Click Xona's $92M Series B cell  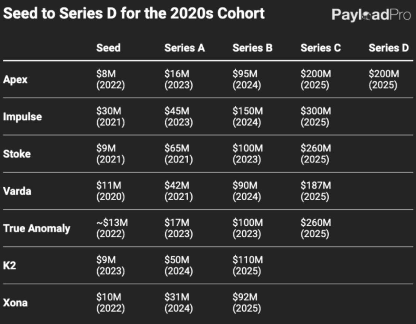247,303
